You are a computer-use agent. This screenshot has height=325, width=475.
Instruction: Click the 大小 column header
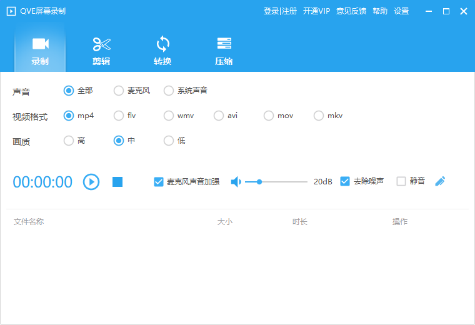click(225, 222)
